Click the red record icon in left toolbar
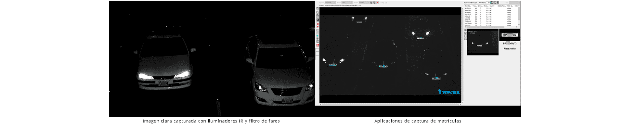This screenshot has width=624, height=130. 318,27
